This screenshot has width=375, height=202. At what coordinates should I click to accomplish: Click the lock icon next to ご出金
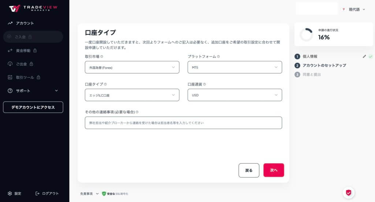click(x=31, y=64)
